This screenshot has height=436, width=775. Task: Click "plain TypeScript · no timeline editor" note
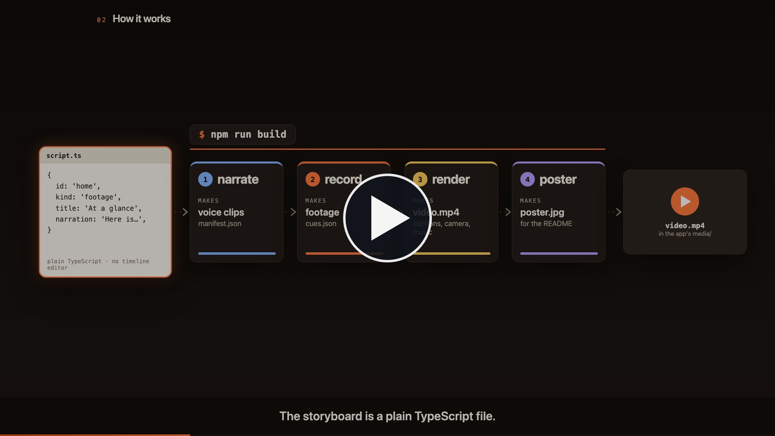pos(98,264)
